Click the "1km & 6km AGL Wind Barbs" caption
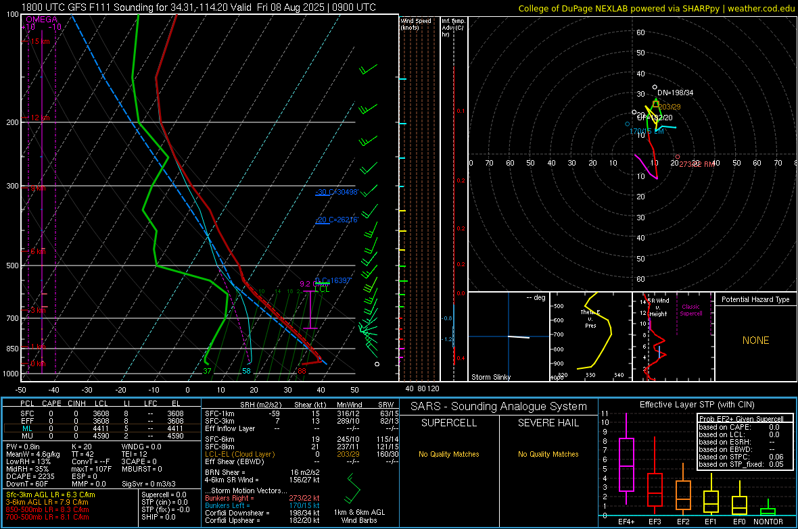Viewport: 798px width, 529px height. click(x=359, y=516)
